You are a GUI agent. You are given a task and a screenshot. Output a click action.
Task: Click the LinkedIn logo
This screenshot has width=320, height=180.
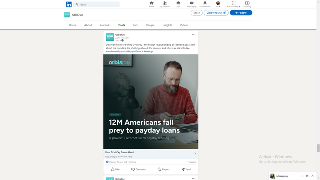(68, 4)
